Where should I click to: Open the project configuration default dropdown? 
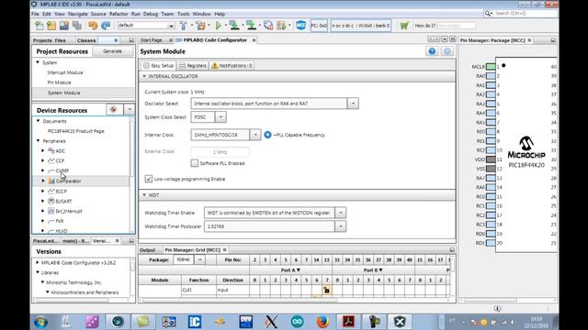[171, 26]
